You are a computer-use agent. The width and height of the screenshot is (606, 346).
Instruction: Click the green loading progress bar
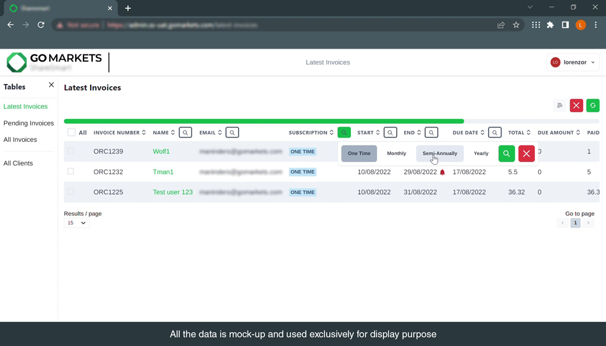click(x=264, y=121)
